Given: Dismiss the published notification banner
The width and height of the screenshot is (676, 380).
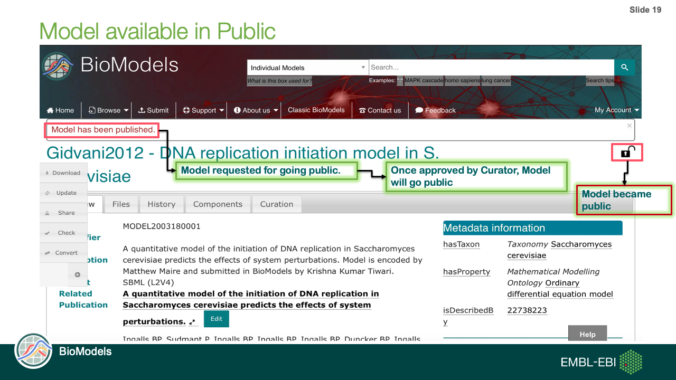Looking at the screenshot, I should 629,126.
